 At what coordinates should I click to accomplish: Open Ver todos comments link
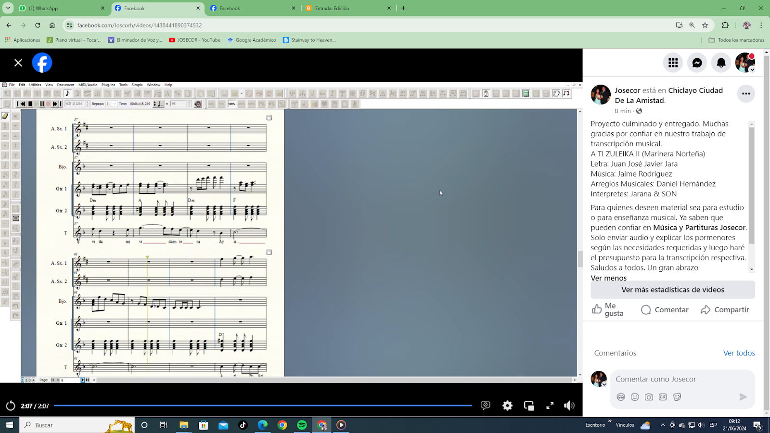(739, 353)
